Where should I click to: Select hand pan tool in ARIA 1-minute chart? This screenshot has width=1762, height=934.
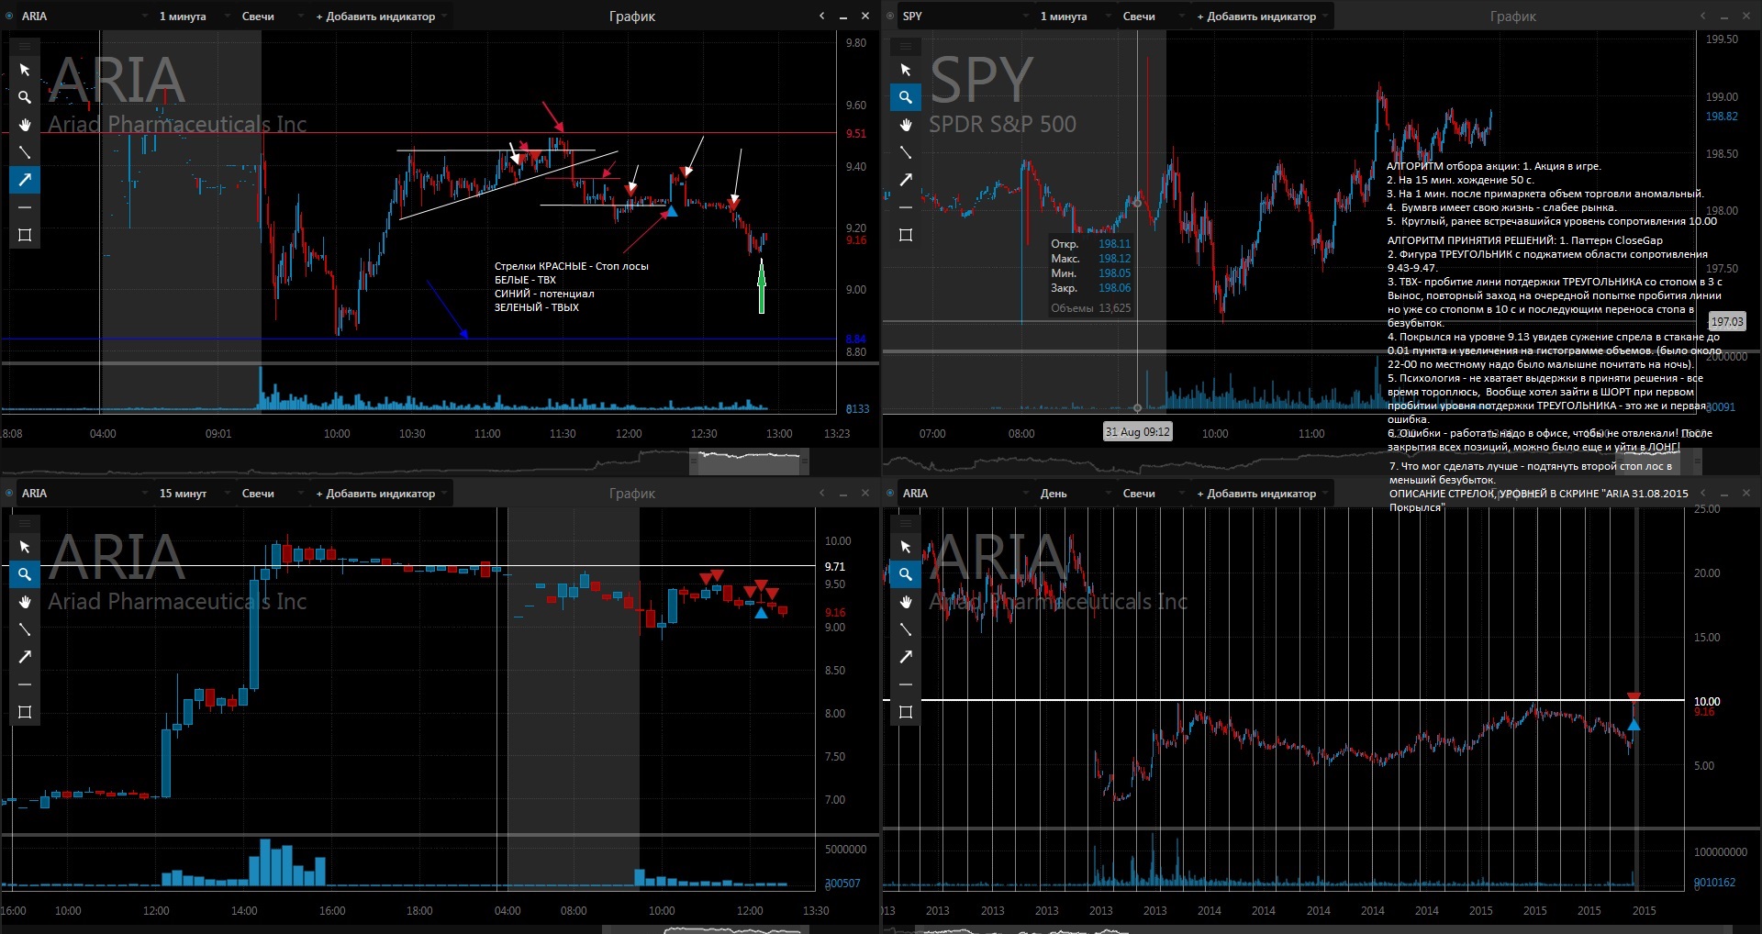(x=25, y=125)
